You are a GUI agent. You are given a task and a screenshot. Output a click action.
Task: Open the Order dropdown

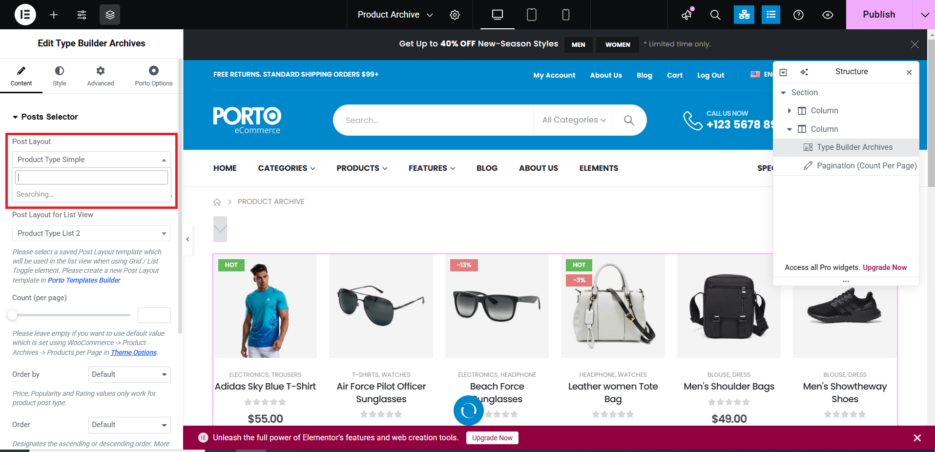point(129,425)
